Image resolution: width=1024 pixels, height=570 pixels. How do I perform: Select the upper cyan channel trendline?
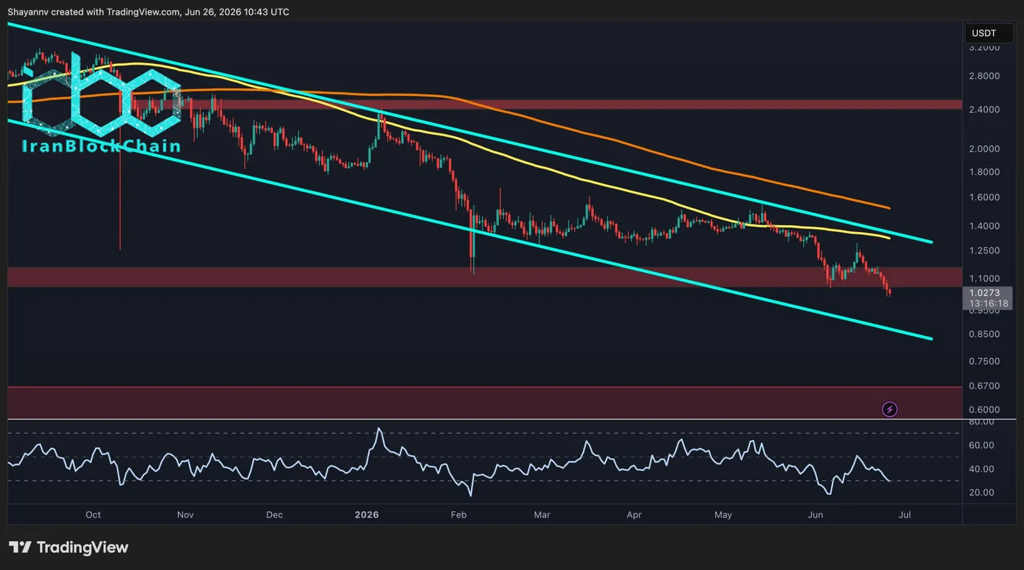click(470, 134)
